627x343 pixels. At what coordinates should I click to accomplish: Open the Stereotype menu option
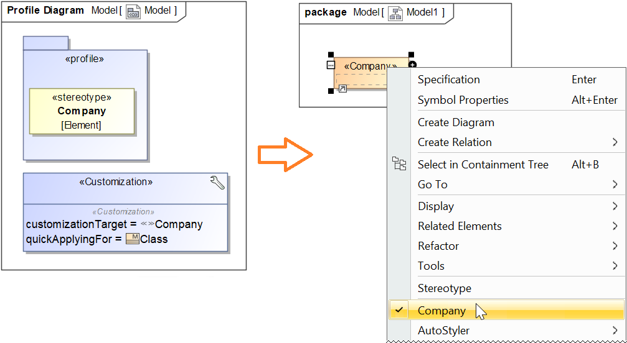[x=444, y=288]
